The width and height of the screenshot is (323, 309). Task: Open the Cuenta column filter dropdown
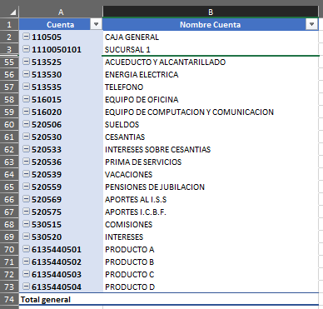pos(96,24)
